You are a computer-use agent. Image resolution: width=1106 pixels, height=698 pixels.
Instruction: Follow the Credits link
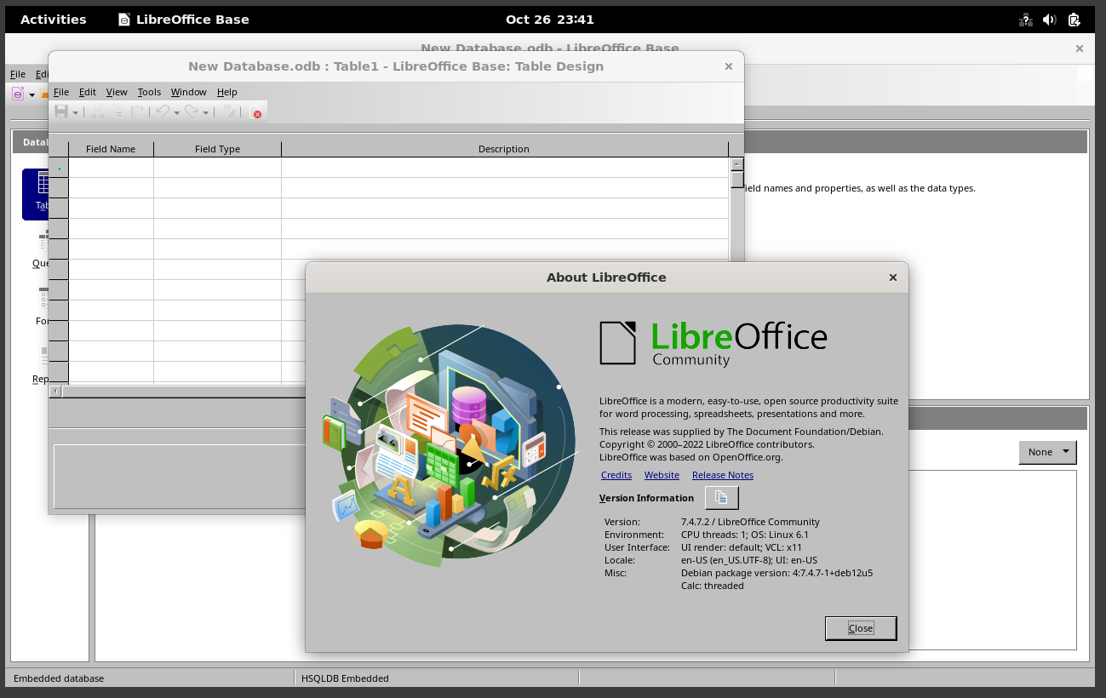point(616,475)
